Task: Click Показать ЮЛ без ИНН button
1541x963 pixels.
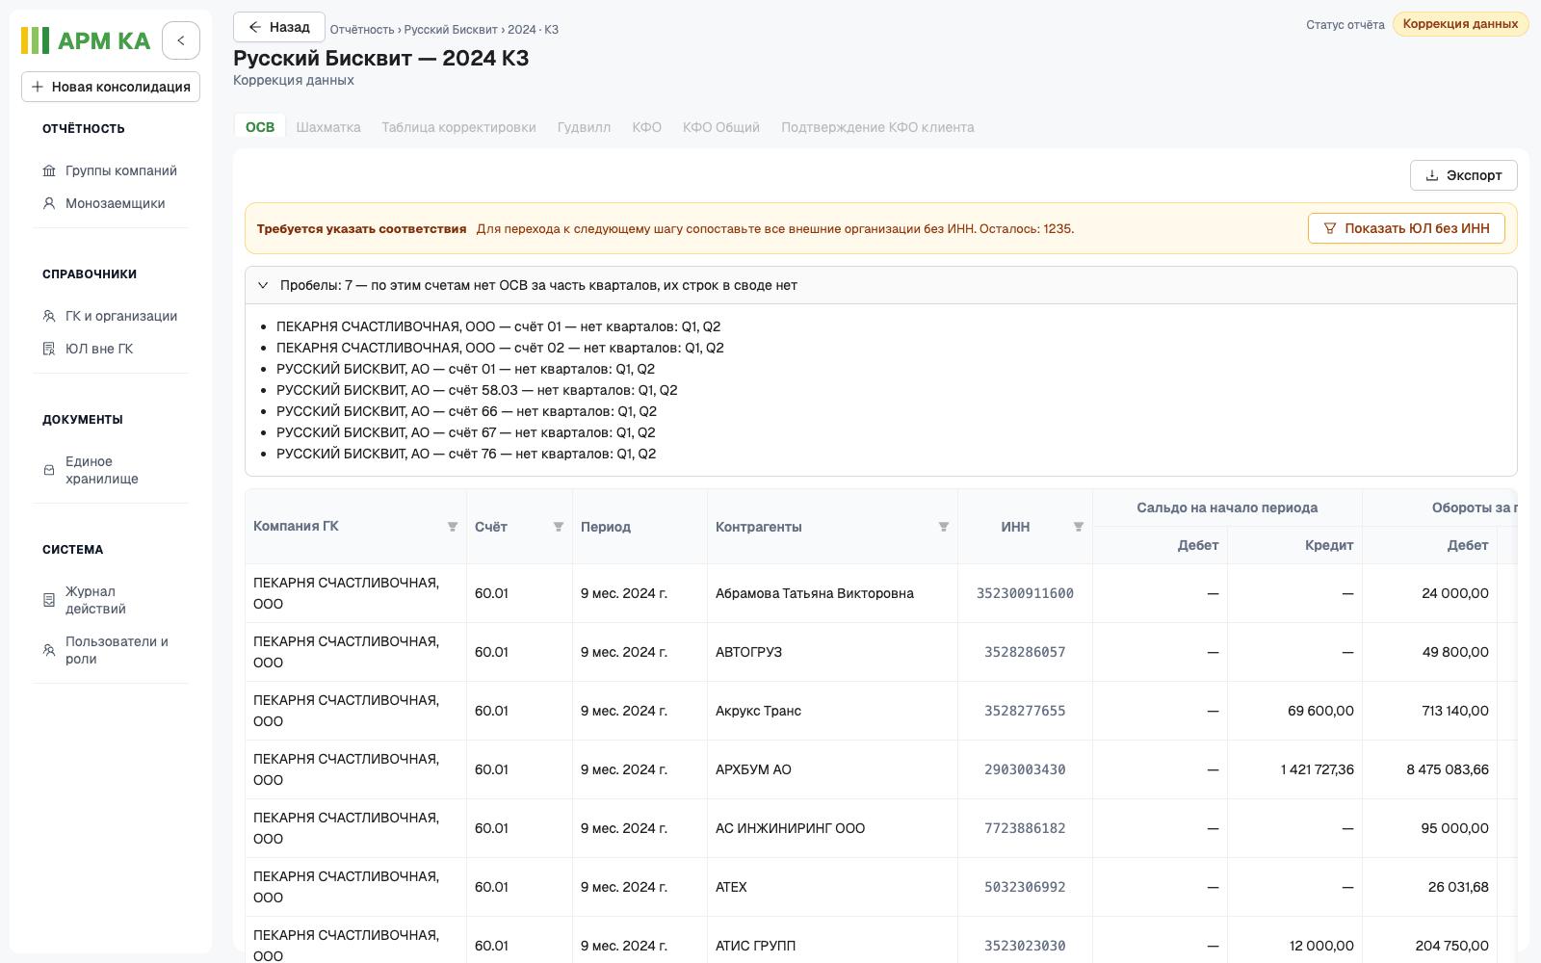Action: coord(1406,228)
